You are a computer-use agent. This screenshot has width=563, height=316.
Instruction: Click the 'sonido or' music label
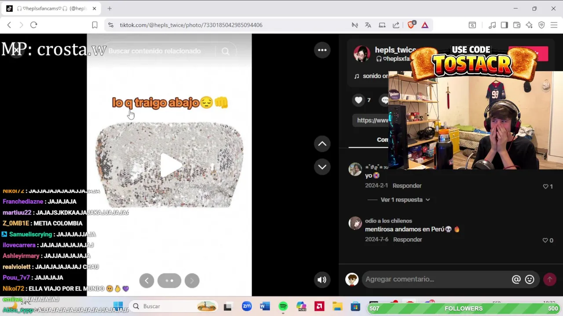tap(375, 76)
